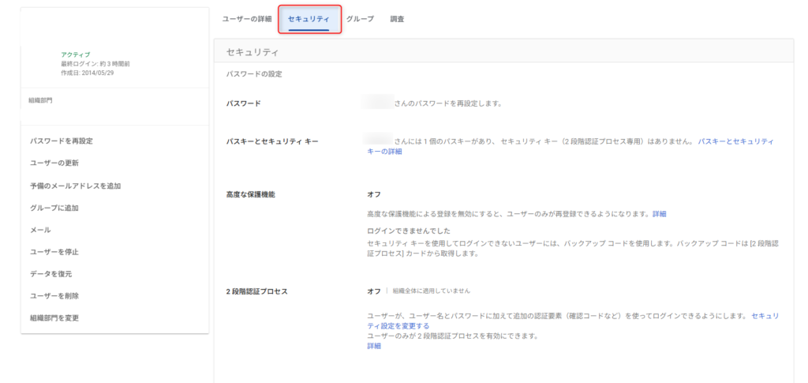Viewport: 808px width, 383px height.
Task: Go to the 調査 tab
Action: click(397, 18)
